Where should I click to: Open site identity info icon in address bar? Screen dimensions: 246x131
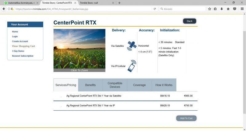click(9, 9)
